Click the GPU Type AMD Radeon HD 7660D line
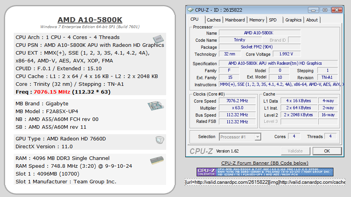The width and height of the screenshot is (351, 197). [61, 139]
